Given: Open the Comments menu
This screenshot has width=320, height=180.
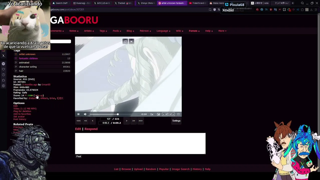Looking at the screenshot, I should click(56, 31).
